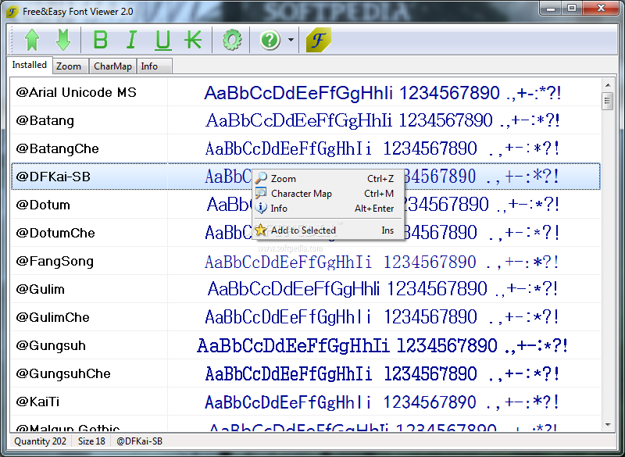Click Size 18 in the status bar
625x457 pixels.
point(91,441)
